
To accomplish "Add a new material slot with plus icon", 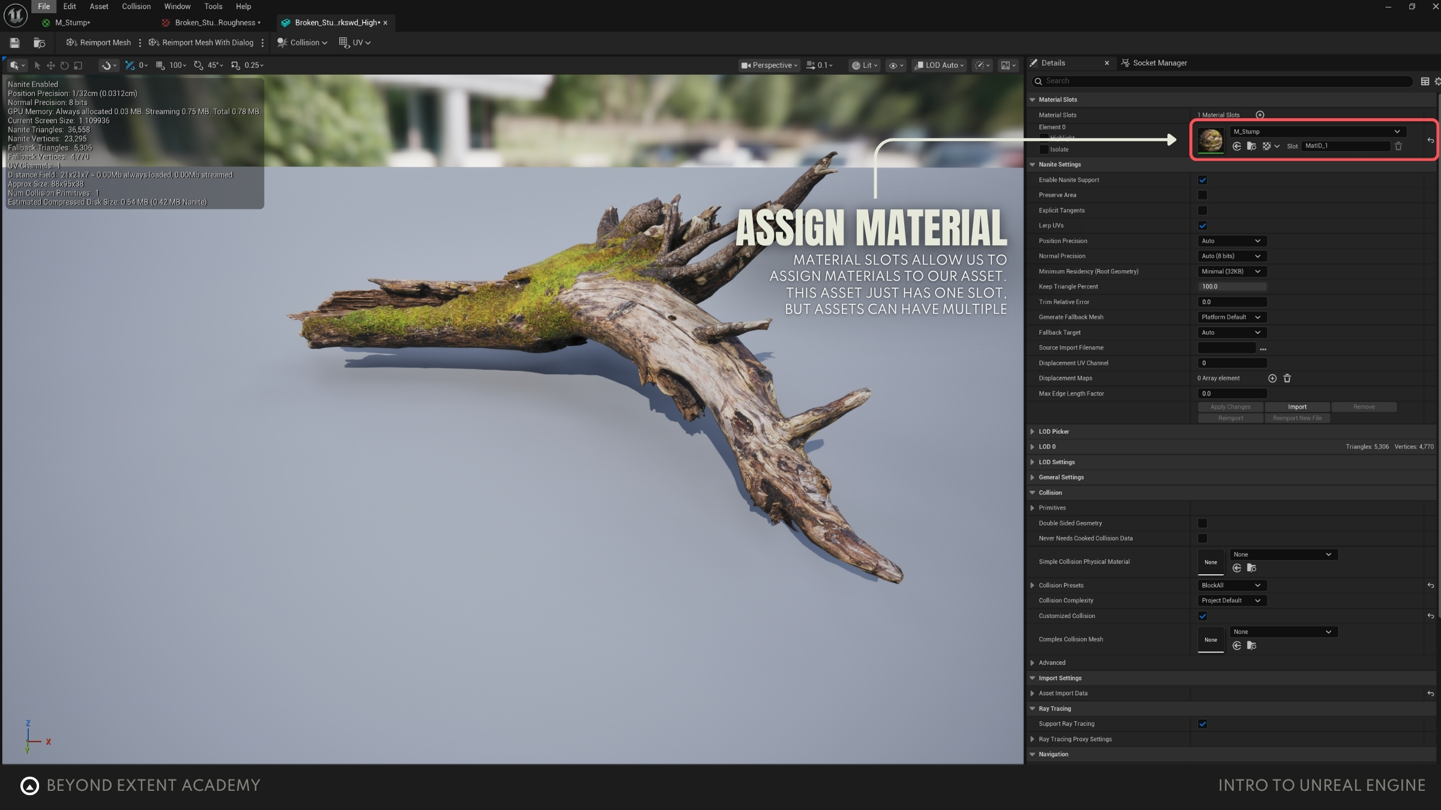I will pos(1260,115).
